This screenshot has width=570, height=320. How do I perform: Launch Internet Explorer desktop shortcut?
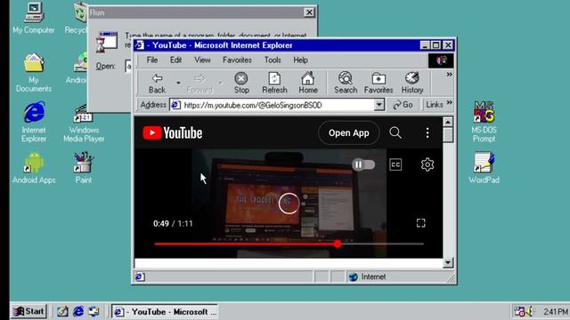click(x=34, y=122)
